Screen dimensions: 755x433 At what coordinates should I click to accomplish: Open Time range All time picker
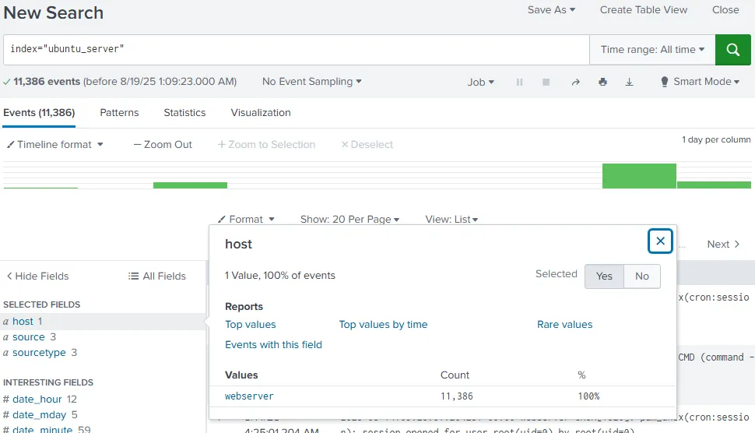click(652, 50)
